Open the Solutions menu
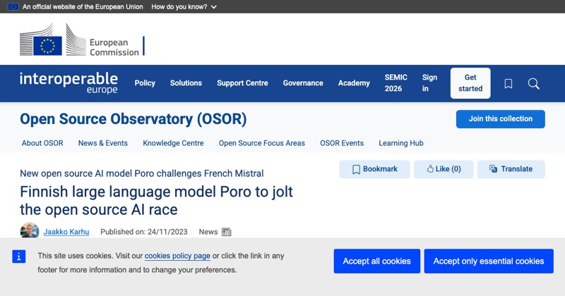The image size is (565, 296). [x=186, y=83]
